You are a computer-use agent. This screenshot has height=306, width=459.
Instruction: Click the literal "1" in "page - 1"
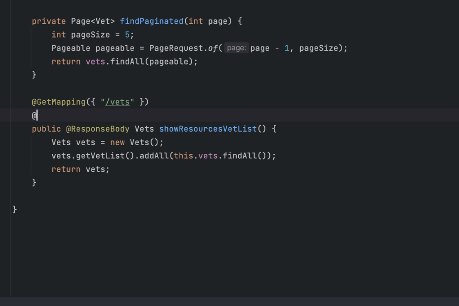287,48
